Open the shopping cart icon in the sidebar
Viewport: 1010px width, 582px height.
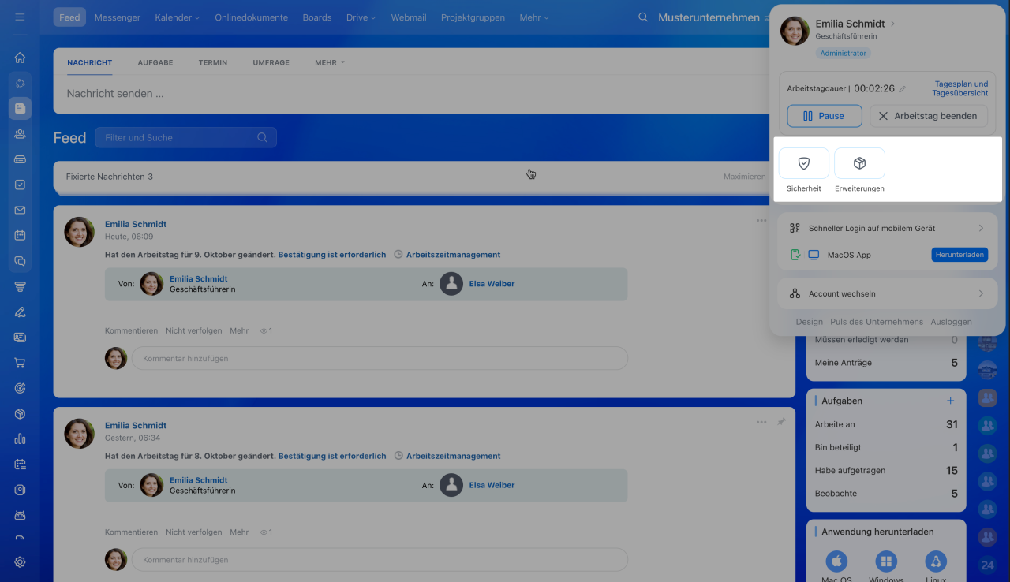point(20,363)
